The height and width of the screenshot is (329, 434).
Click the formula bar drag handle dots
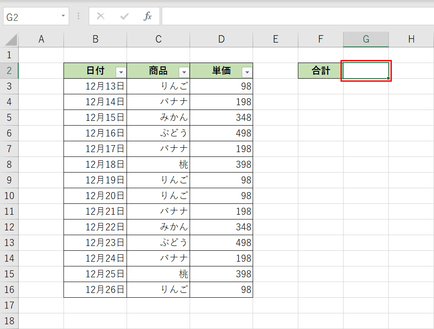[79, 16]
